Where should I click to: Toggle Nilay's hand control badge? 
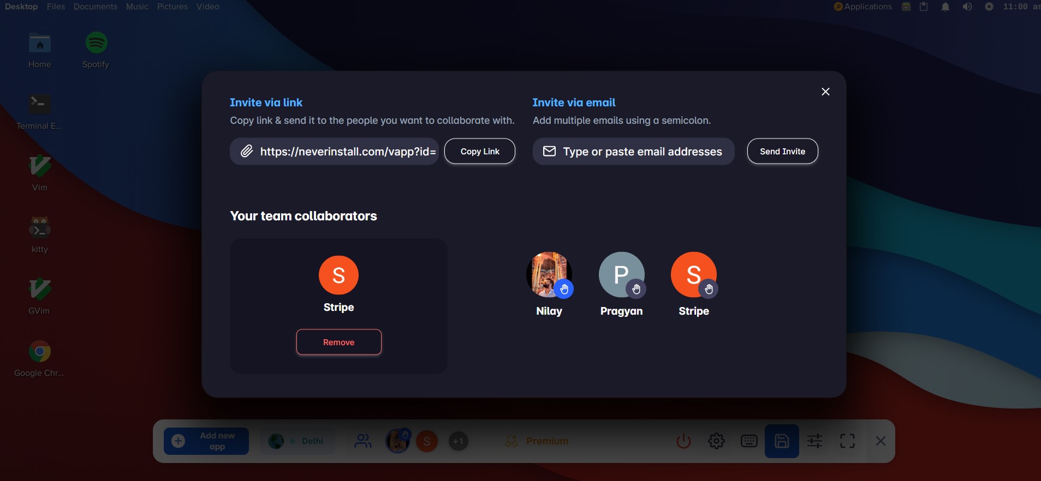564,289
